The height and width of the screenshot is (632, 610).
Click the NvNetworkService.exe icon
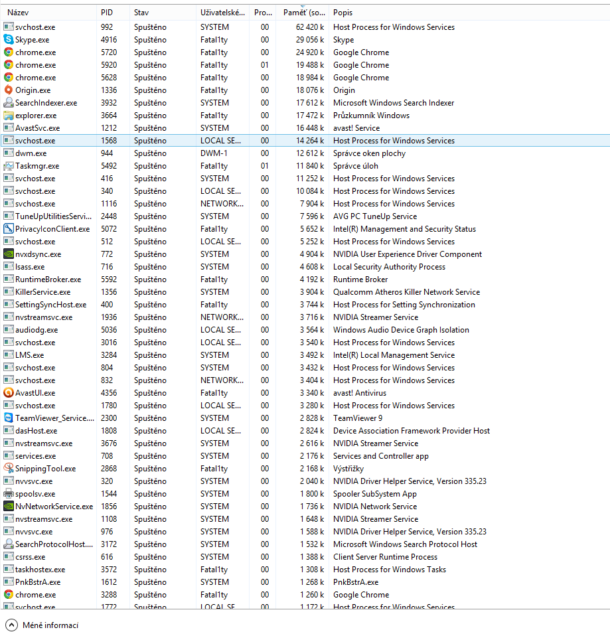coord(9,507)
